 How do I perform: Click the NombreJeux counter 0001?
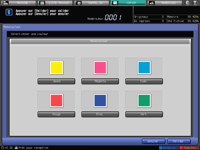113,17
